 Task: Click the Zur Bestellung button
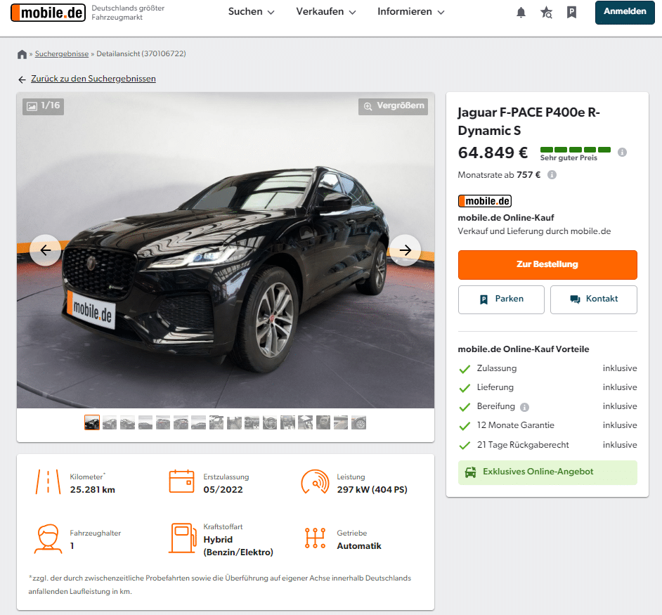coord(547,265)
